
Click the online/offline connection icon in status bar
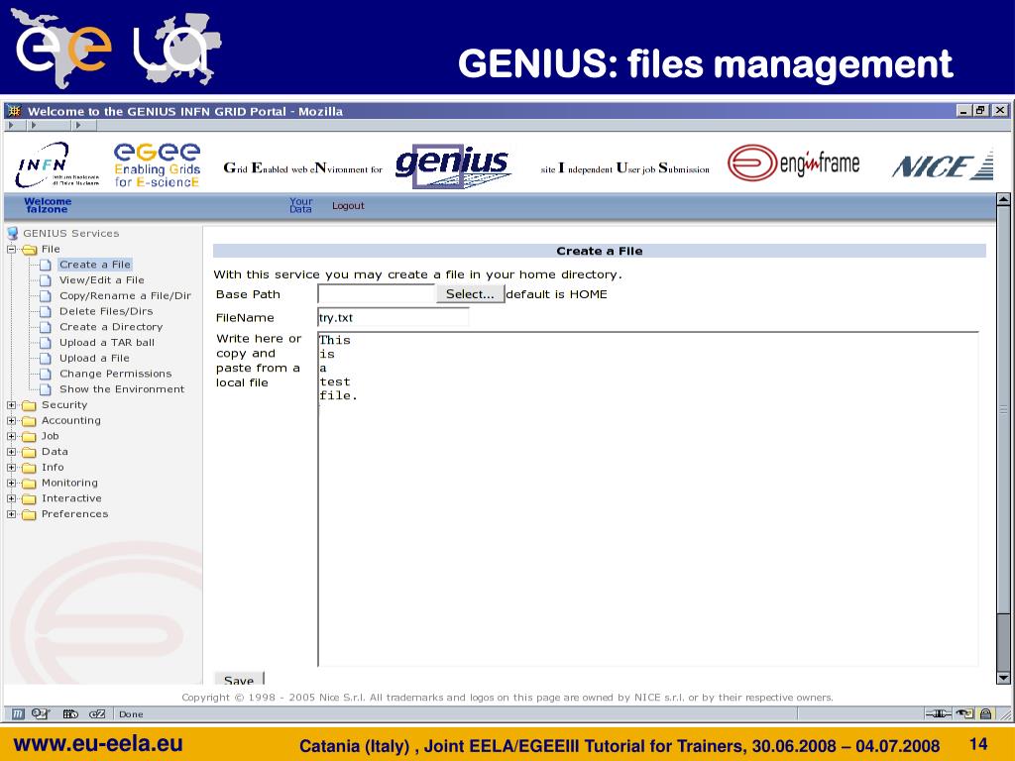tap(938, 713)
